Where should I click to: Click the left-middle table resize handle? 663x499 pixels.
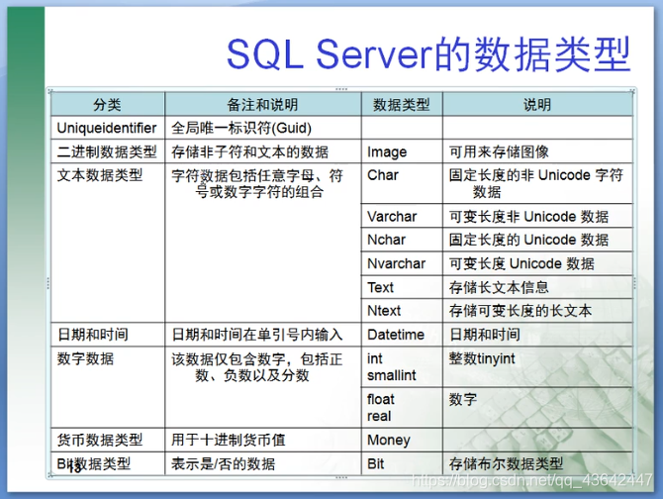48,283
